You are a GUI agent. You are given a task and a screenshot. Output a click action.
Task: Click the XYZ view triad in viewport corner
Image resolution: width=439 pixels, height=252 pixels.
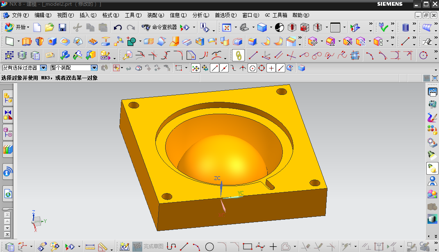click(x=37, y=221)
